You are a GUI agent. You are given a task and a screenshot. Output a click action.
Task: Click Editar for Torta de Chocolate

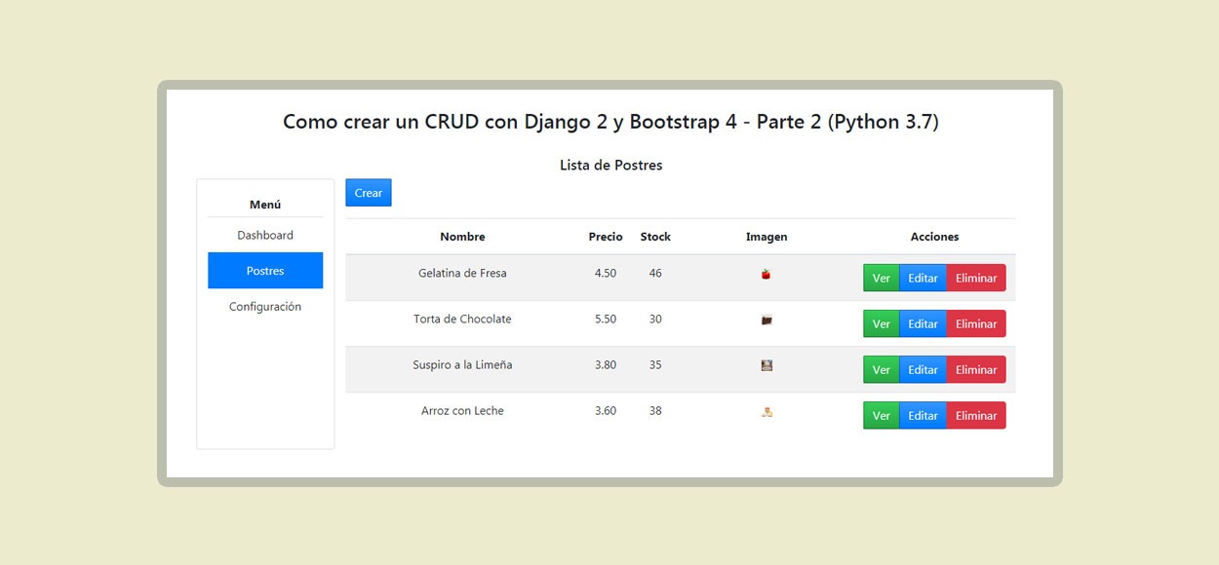coord(923,323)
